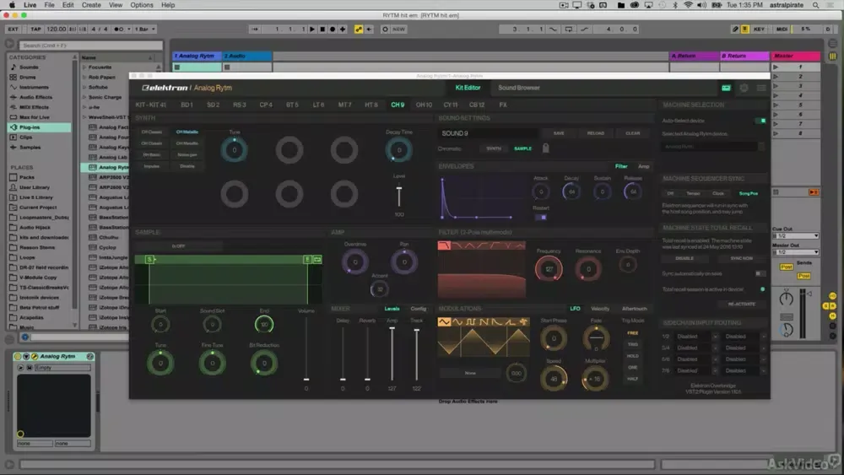Viewport: 844px width, 475px height.
Task: Click the Chromatic lock icon
Action: click(x=546, y=148)
